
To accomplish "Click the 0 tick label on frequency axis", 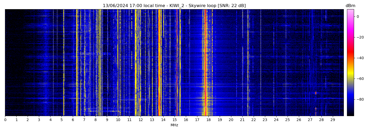I will click(5, 120).
